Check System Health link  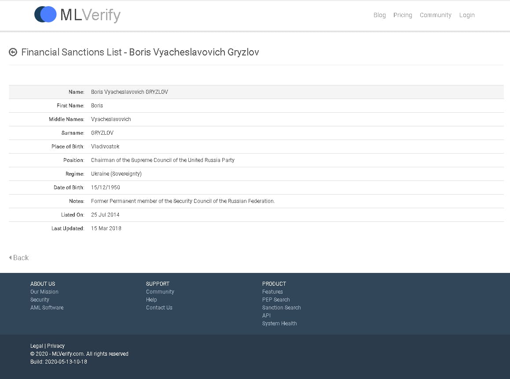[x=279, y=324]
